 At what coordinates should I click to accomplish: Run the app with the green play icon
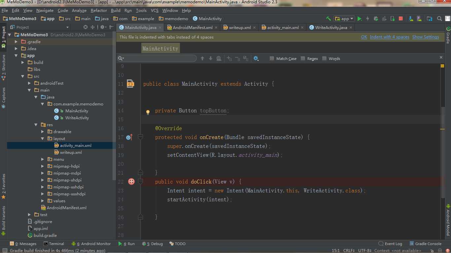tap(360, 19)
